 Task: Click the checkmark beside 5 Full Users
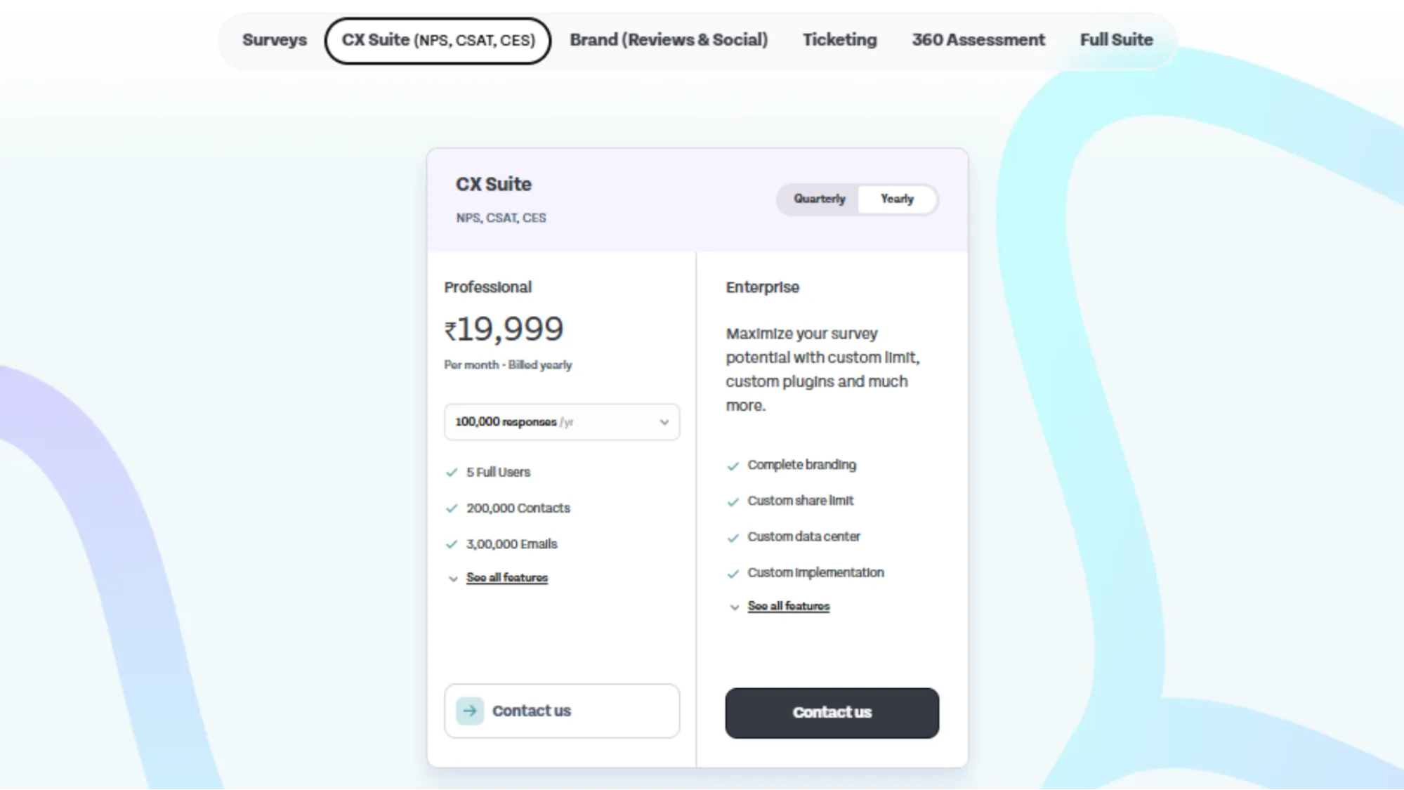pyautogui.click(x=451, y=473)
